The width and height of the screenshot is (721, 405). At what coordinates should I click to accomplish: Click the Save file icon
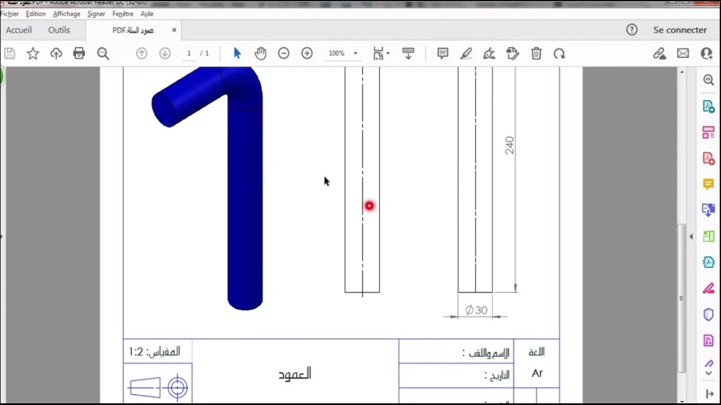click(10, 53)
